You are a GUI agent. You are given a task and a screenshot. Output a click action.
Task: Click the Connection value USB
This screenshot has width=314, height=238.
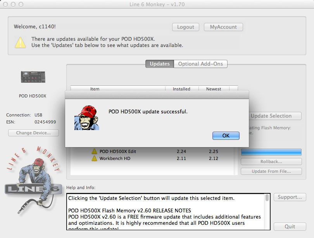click(38, 115)
